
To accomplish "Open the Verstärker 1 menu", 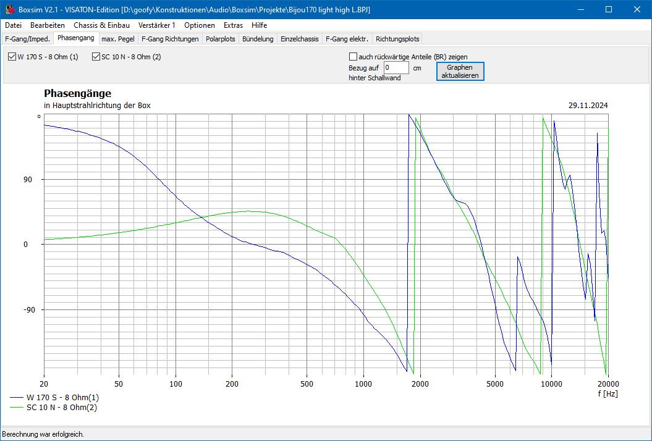I will click(x=157, y=25).
